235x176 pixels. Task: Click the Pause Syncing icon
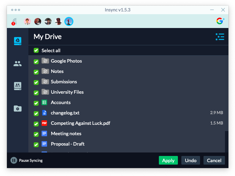point(14,160)
